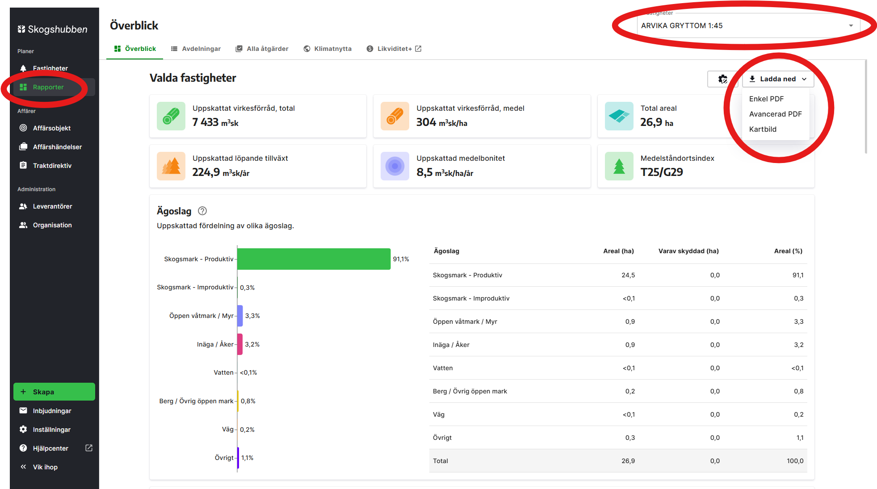The height and width of the screenshot is (489, 877).
Task: Choose Enkel PDF from download menu
Action: click(766, 99)
